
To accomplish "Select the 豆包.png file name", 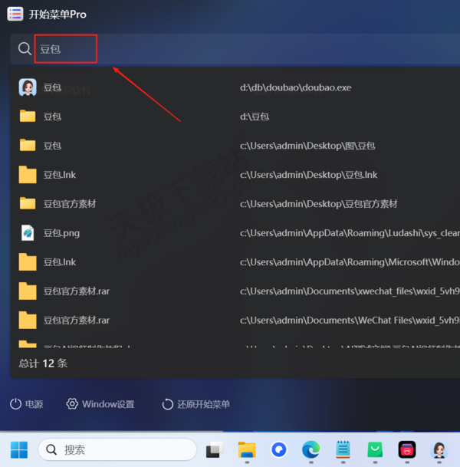I will [x=61, y=233].
